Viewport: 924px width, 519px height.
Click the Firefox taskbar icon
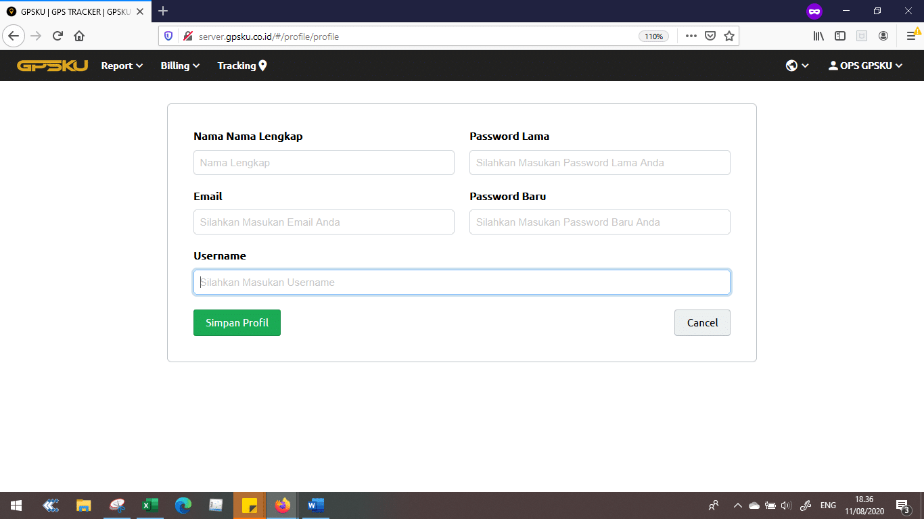[x=283, y=505]
